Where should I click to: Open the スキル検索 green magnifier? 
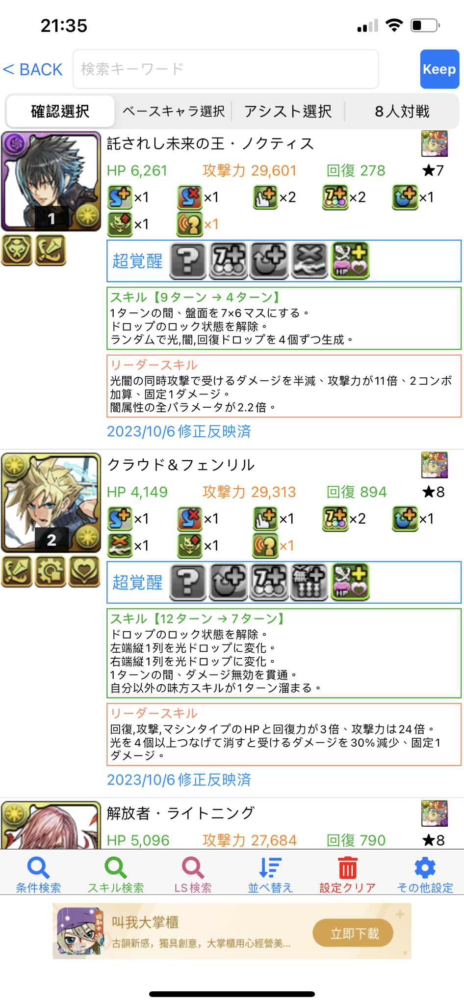[x=116, y=868]
